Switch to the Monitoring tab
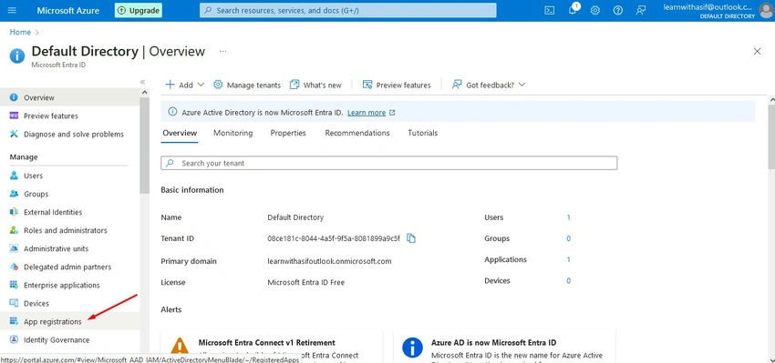775x363 pixels. pos(232,133)
